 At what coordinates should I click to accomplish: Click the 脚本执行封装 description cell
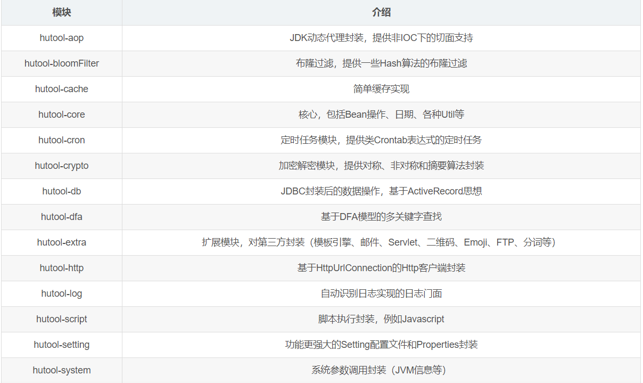[x=381, y=319]
